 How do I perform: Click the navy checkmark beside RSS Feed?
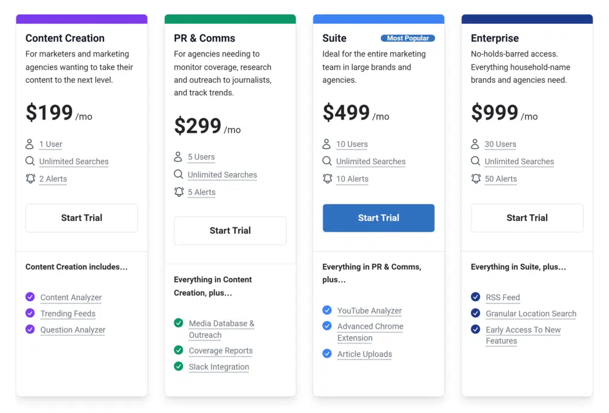click(x=476, y=297)
